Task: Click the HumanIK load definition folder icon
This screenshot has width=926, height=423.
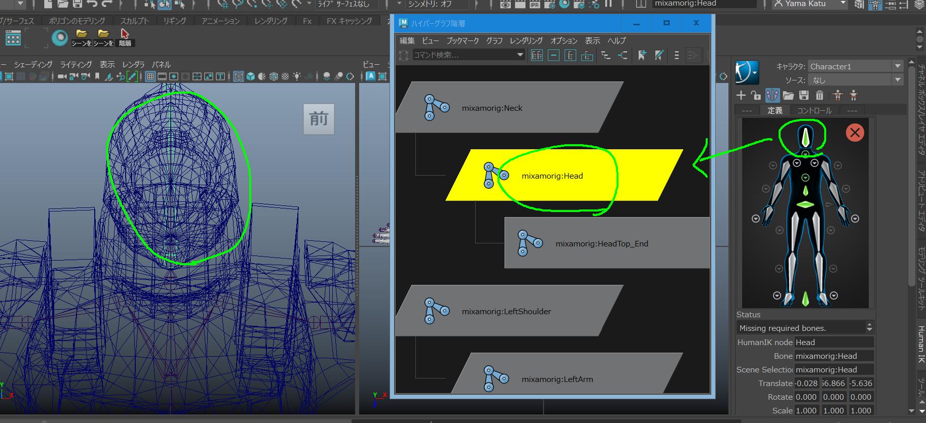Action: click(788, 95)
